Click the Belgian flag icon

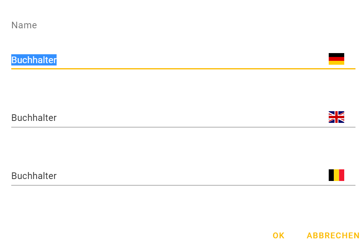click(x=336, y=175)
